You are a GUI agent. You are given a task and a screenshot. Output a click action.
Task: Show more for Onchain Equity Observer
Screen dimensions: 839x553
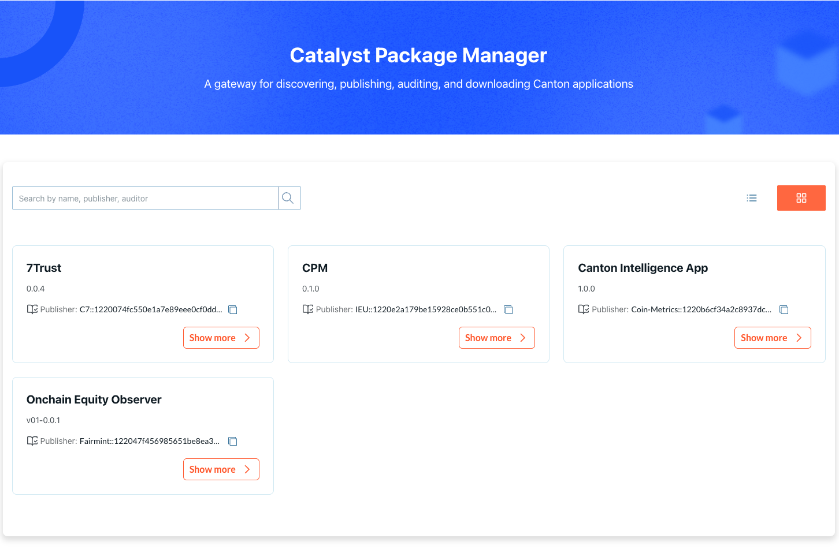(x=221, y=469)
